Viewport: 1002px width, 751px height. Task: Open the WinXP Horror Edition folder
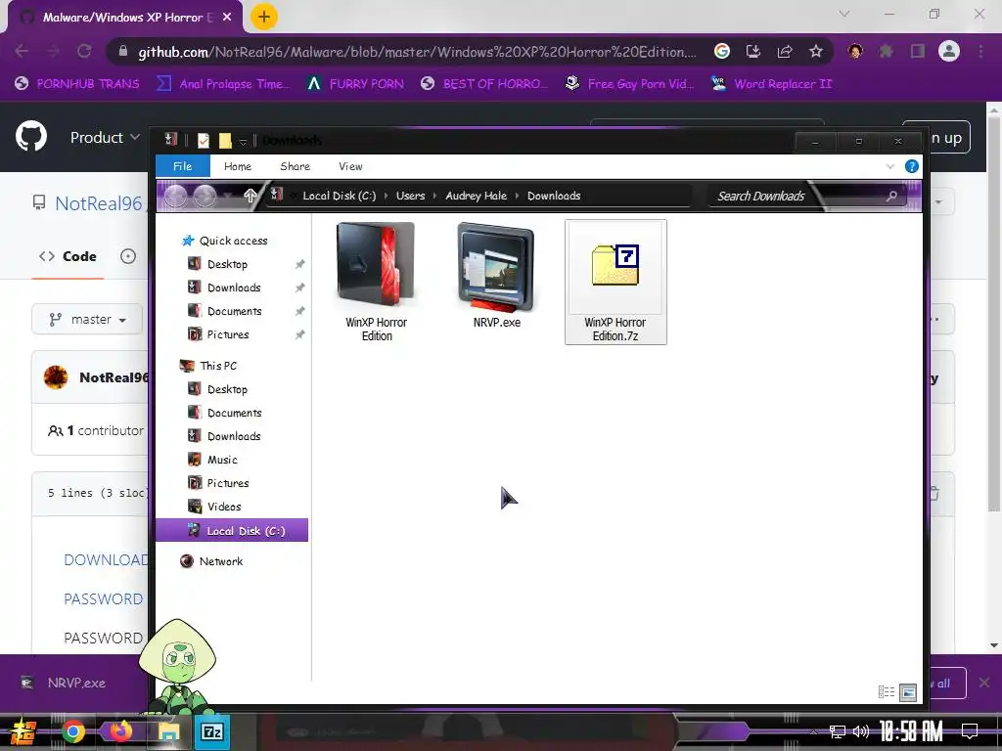pyautogui.click(x=377, y=282)
